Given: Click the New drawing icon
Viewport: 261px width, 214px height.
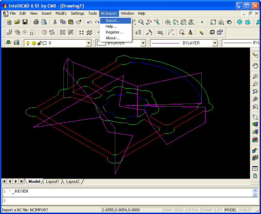Looking at the screenshot, I should tap(9, 22).
